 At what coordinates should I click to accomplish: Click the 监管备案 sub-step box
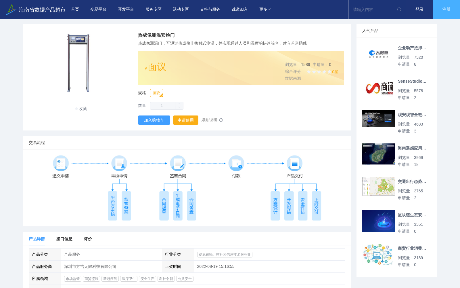click(x=126, y=206)
